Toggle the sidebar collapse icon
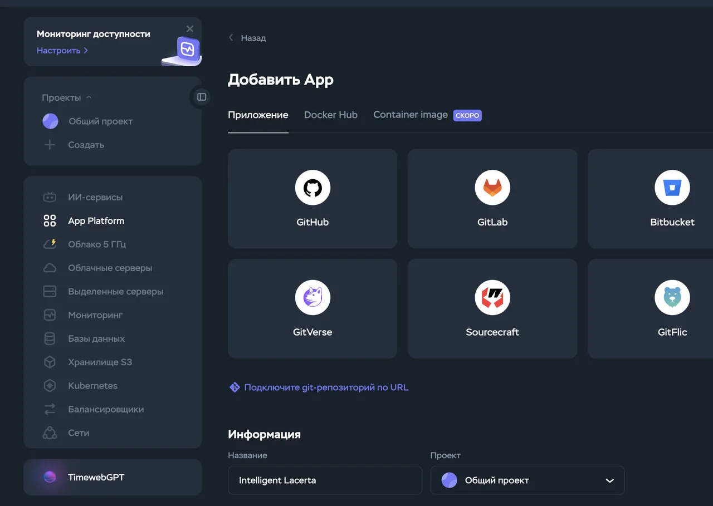 (x=202, y=97)
